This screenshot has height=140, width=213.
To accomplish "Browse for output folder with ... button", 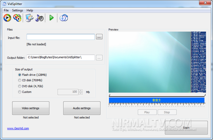I will coord(99,58).
